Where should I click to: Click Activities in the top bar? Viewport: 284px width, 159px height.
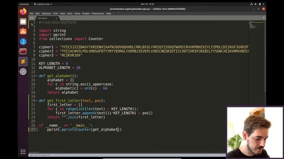coord(24,4)
